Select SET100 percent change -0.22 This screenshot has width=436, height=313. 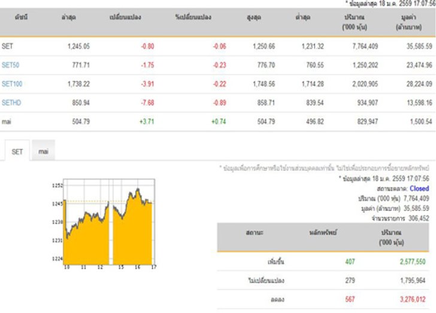click(x=219, y=84)
